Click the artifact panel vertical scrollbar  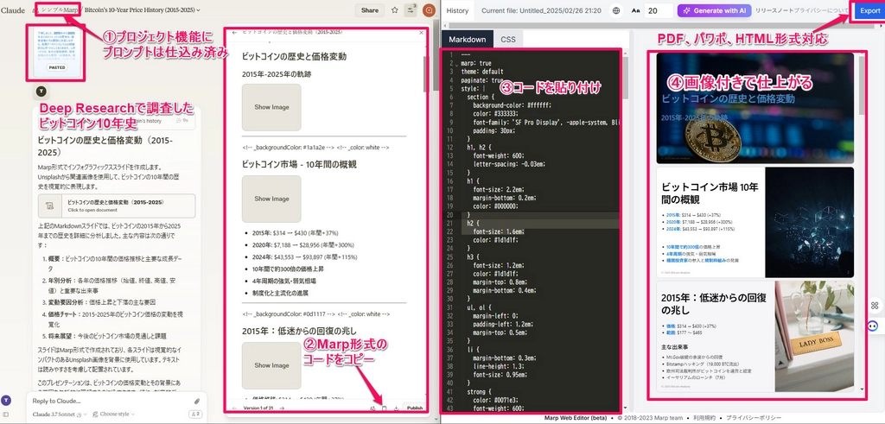point(425,73)
